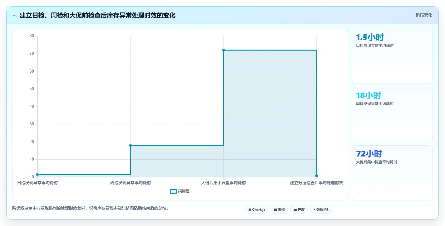Select the Chart.js tag
The image size is (445, 226).
(257, 209)
